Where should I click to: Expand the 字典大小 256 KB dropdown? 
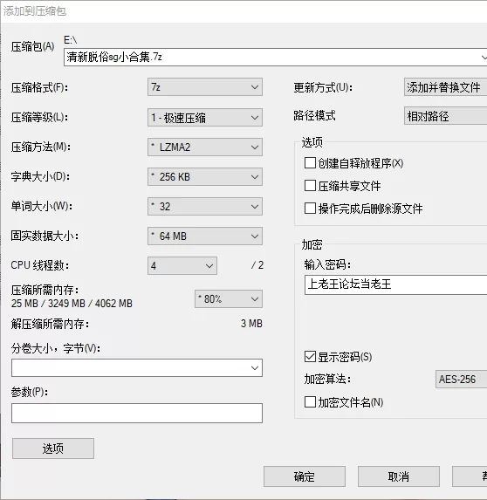(x=205, y=176)
